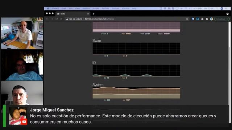Screen dimensions: 232x130
Task: Open the camera extension icon
Action: (x=202, y=19)
